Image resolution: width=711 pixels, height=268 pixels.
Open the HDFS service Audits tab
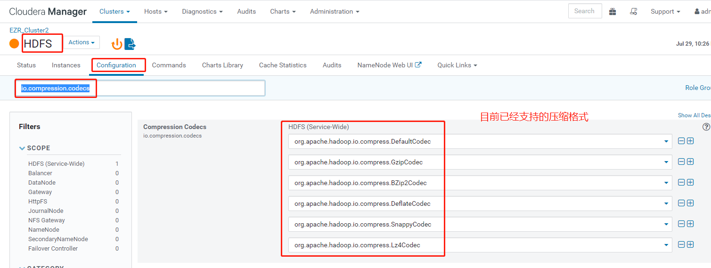[x=332, y=65]
